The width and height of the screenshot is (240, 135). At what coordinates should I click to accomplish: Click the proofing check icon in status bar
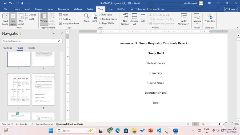coord(31,124)
